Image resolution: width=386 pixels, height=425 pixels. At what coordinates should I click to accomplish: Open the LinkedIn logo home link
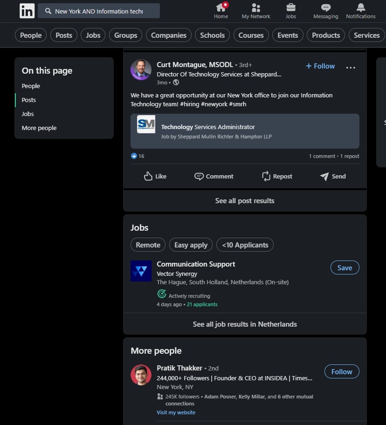point(27,11)
